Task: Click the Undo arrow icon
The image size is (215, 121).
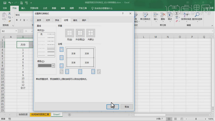Action: point(9,3)
